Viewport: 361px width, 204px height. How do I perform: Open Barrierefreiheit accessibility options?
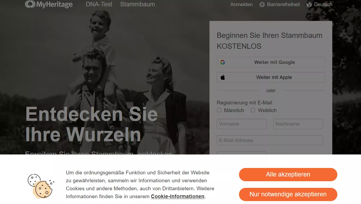pos(280,5)
